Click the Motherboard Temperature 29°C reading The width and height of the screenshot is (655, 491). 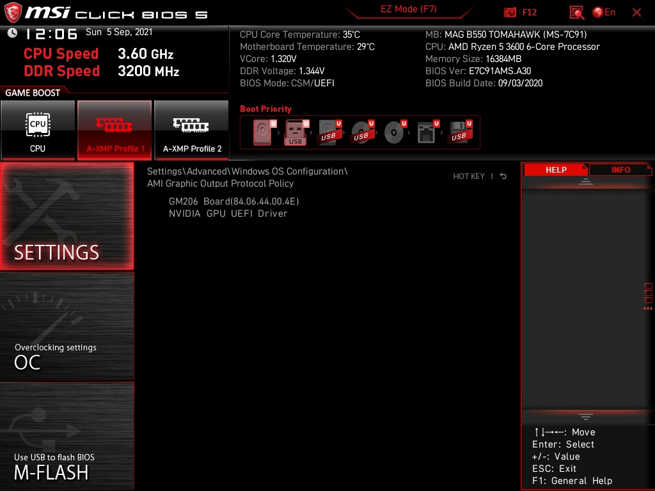(x=307, y=47)
